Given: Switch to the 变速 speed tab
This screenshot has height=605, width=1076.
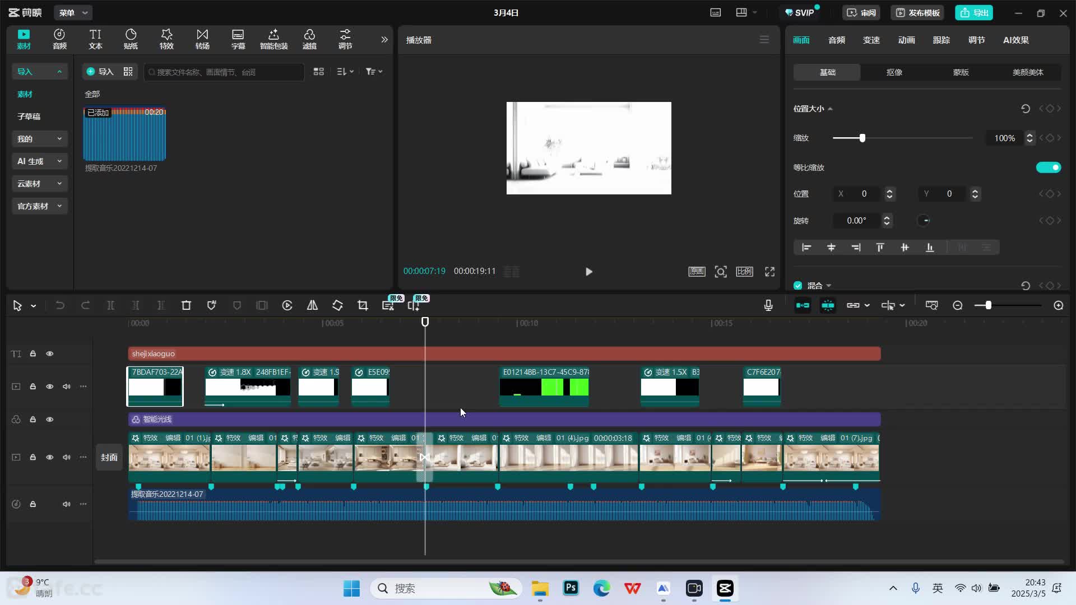Looking at the screenshot, I should point(871,40).
